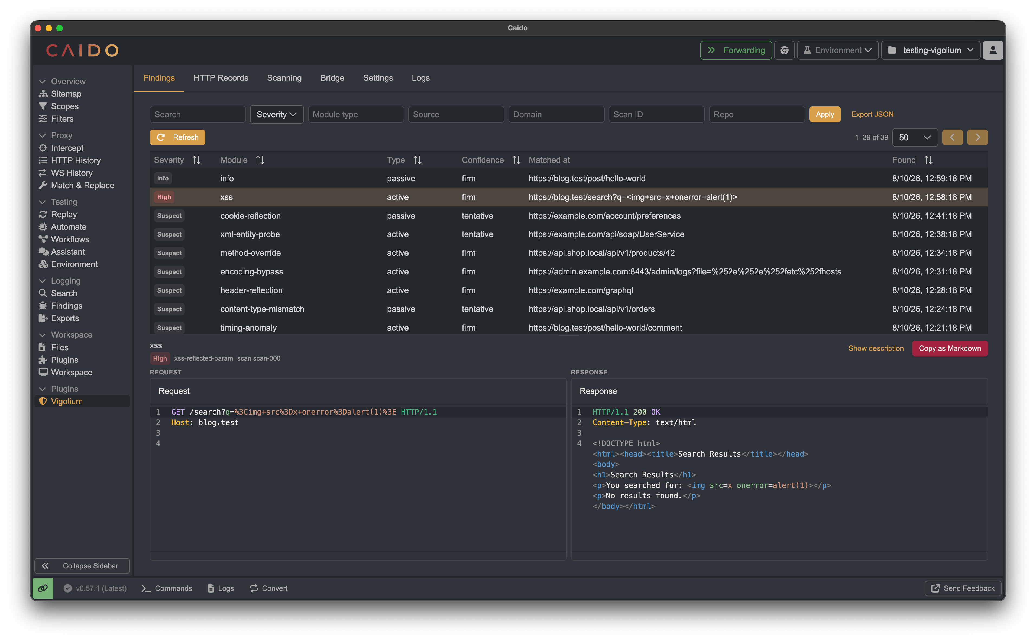Focus the Search filter field
The image size is (1036, 641).
pyautogui.click(x=198, y=114)
